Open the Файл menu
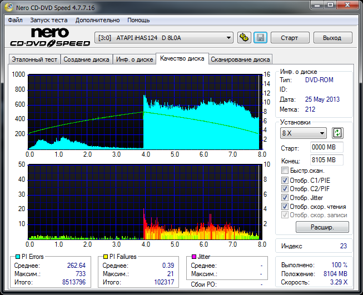Screen dimensions: 363x295 point(15,20)
